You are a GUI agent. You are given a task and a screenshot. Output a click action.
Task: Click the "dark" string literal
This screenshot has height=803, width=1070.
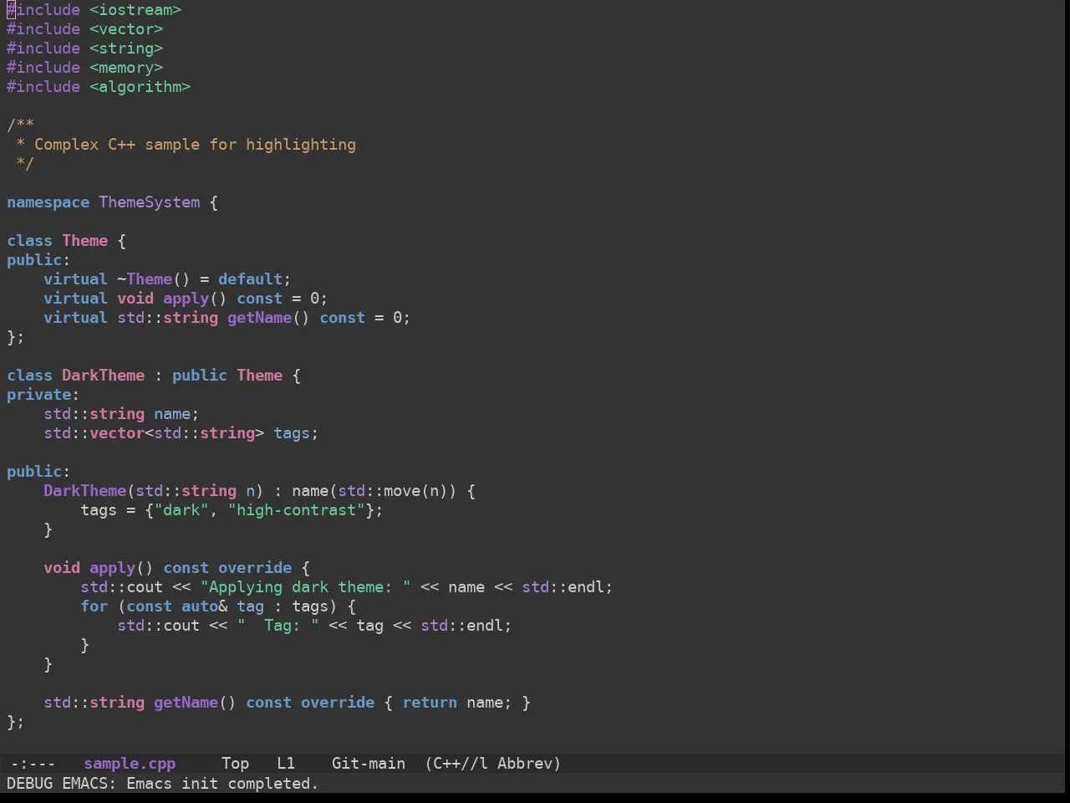(181, 510)
